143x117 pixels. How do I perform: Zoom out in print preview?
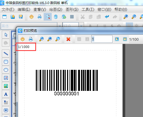[x=41, y=39]
